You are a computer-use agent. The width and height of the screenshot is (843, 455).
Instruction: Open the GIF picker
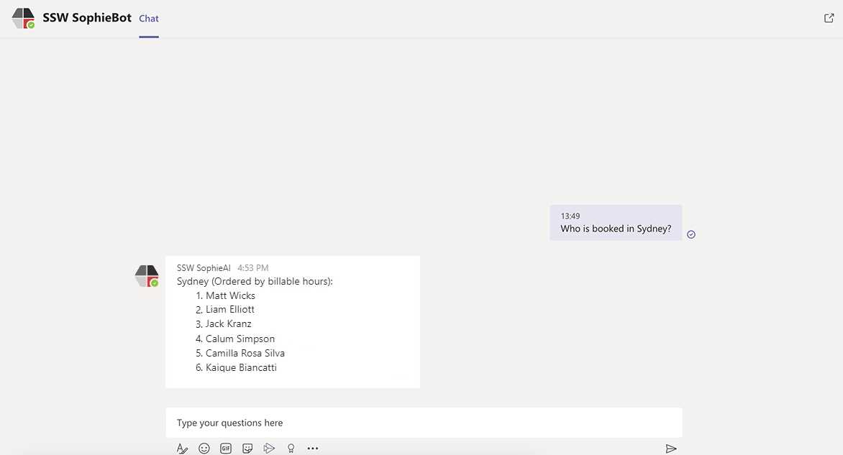(x=226, y=449)
